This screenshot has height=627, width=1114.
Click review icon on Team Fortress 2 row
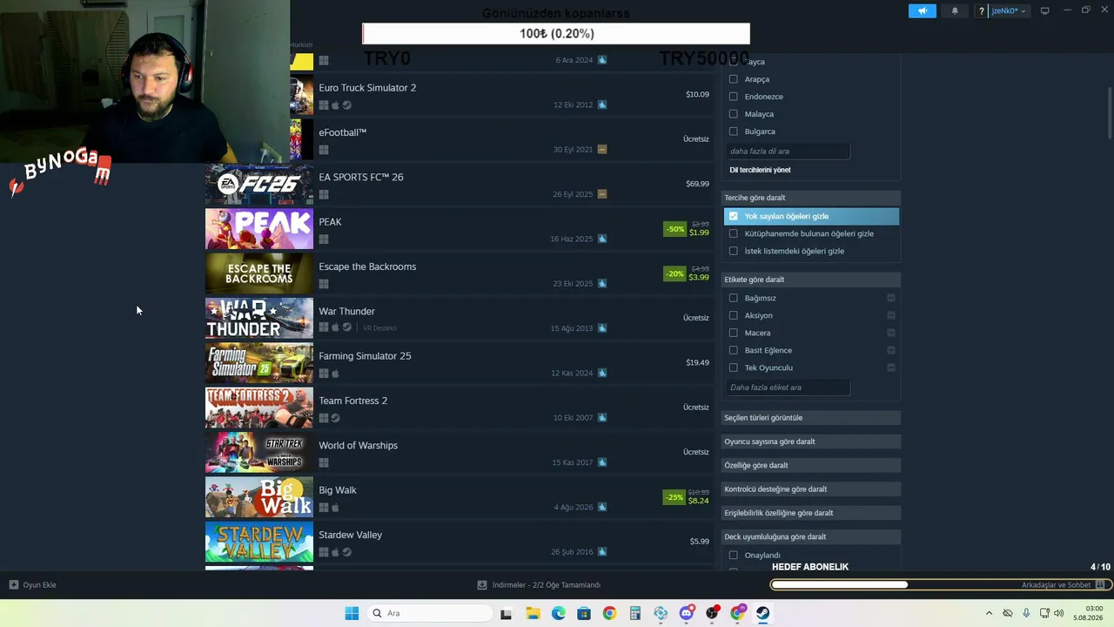(x=602, y=417)
